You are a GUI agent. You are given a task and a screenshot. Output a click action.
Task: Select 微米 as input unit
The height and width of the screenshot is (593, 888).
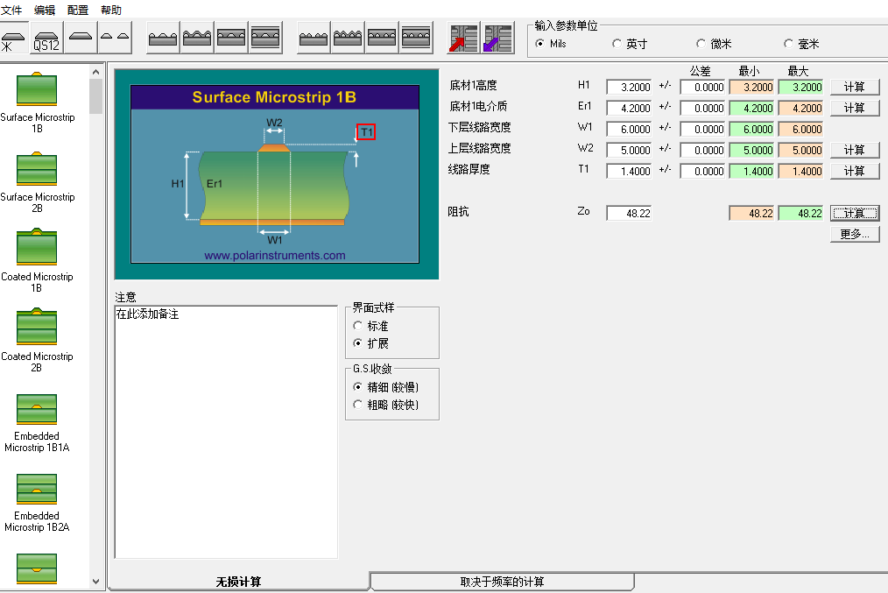[x=701, y=44]
